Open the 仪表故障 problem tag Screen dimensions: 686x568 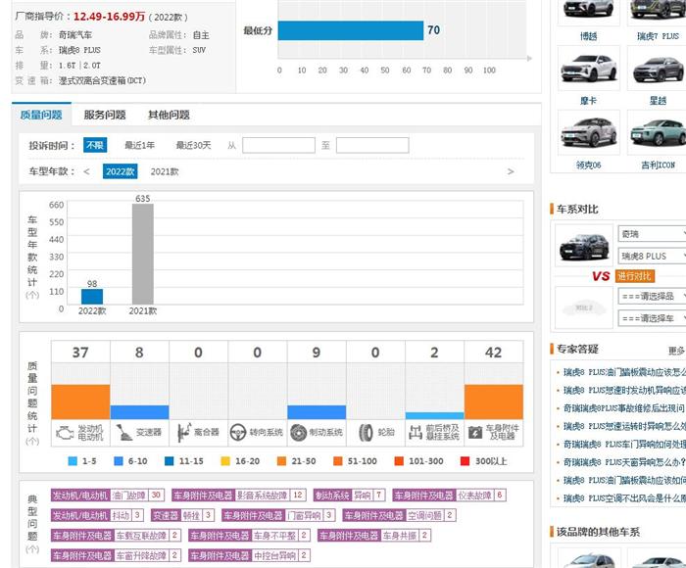pos(449,495)
